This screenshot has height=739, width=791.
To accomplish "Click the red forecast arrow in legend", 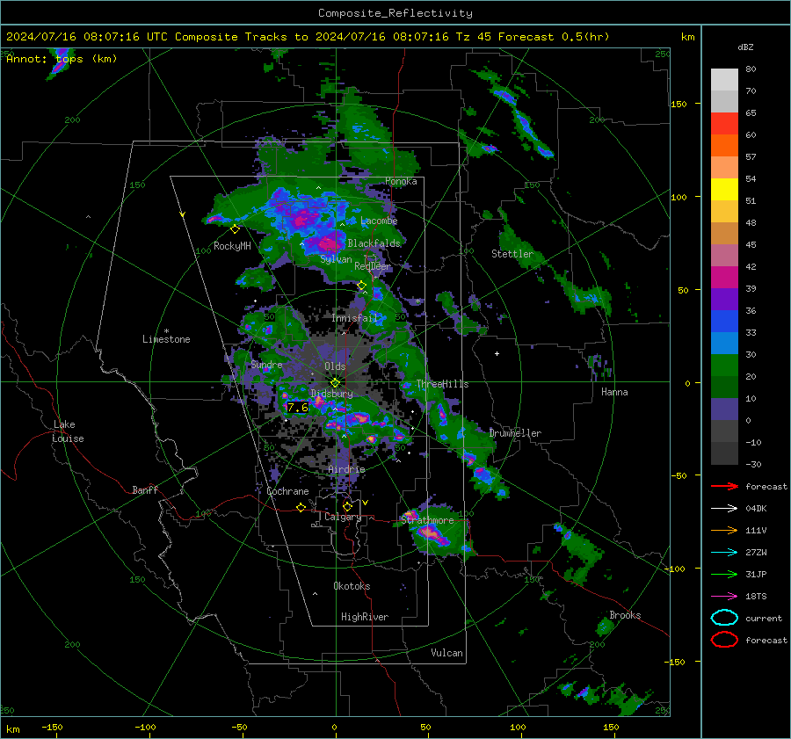I will point(724,486).
